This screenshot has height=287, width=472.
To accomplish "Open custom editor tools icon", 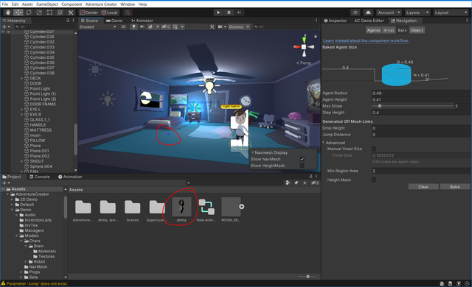I will (71, 13).
